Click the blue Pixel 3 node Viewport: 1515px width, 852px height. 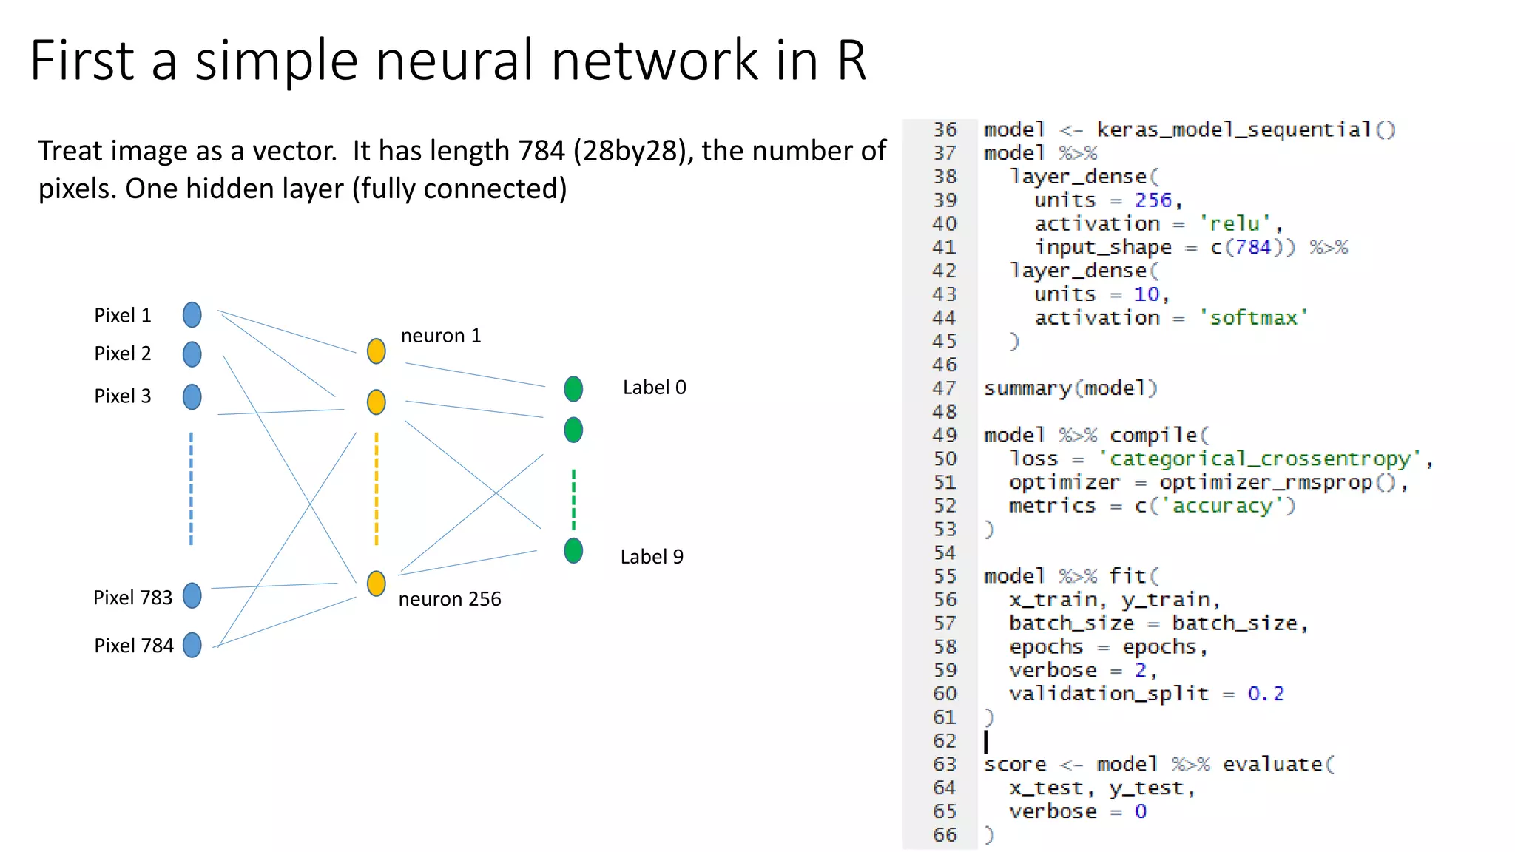tap(192, 396)
